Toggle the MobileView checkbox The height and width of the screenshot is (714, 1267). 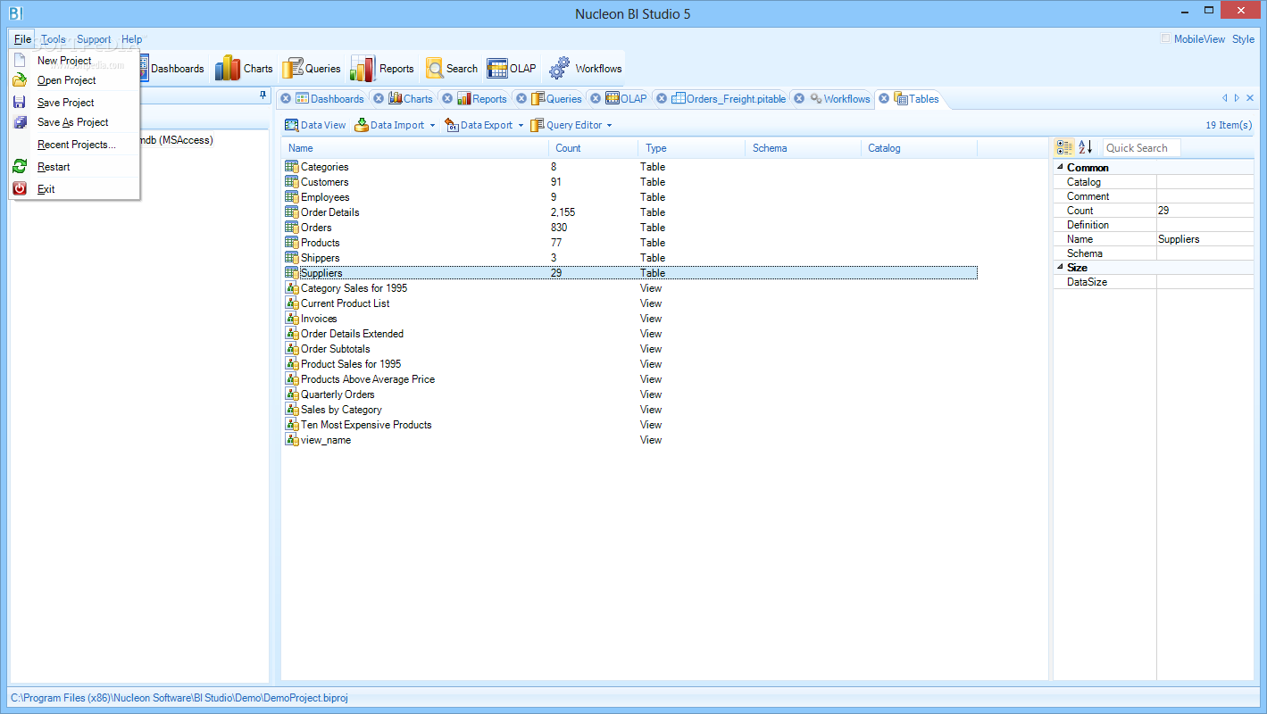coord(1165,38)
